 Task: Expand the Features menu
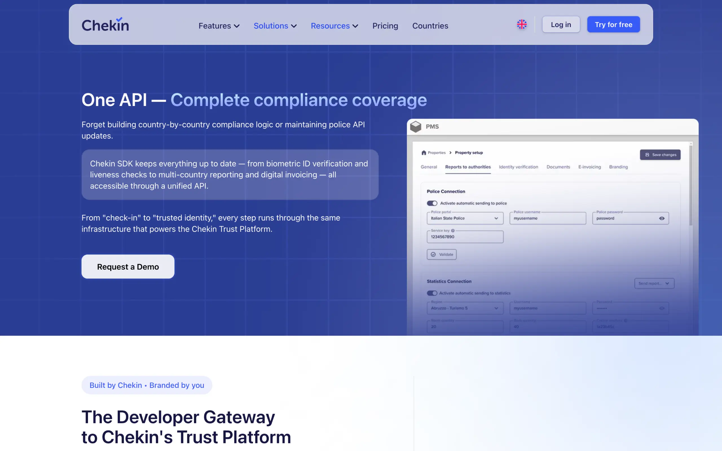219,26
